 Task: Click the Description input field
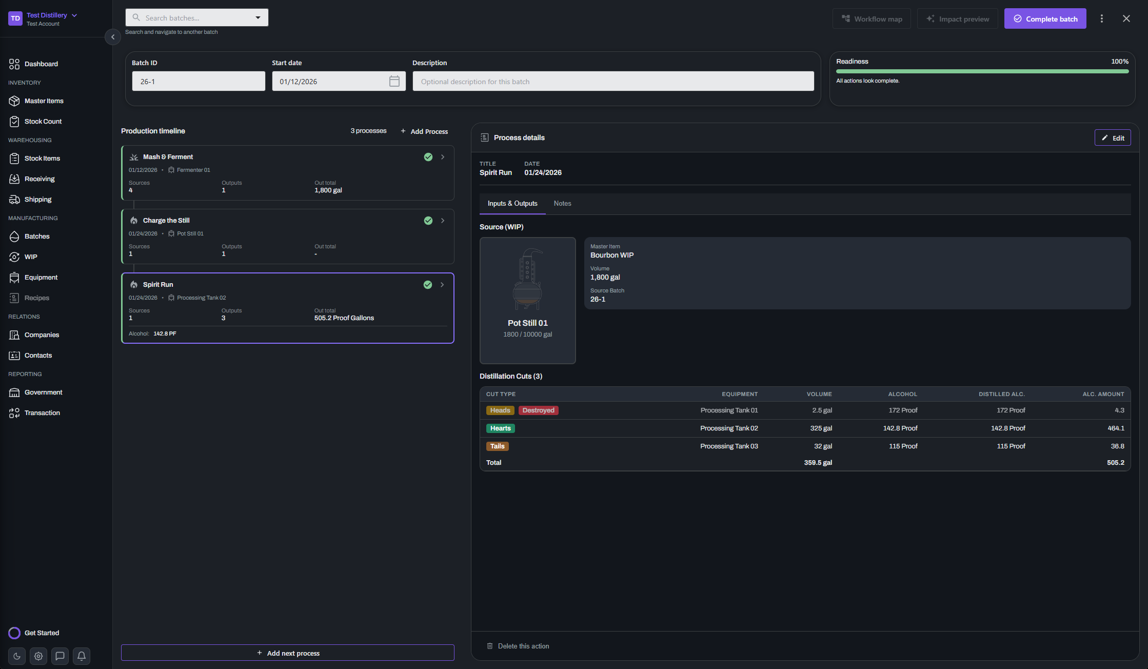click(x=613, y=81)
